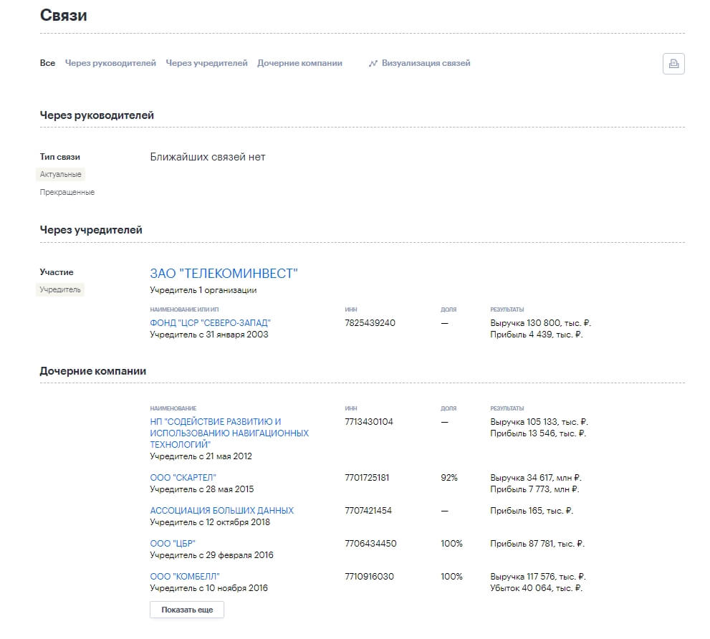Select the Прекращенные connection type filter
Viewport: 710px width, 639px height.
pos(67,192)
